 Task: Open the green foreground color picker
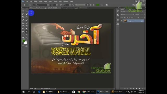tap(24, 41)
